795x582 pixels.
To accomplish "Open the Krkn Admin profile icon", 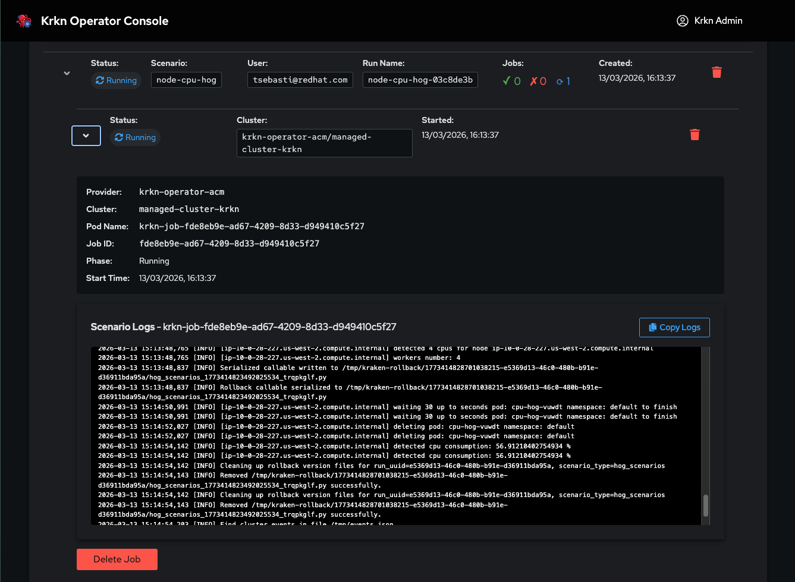I will point(682,20).
